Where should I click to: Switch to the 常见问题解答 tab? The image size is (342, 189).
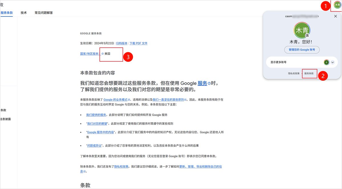(44, 13)
